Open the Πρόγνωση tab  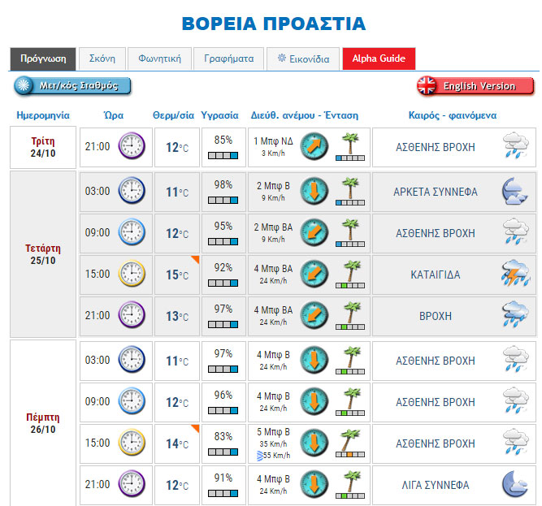[x=43, y=58]
